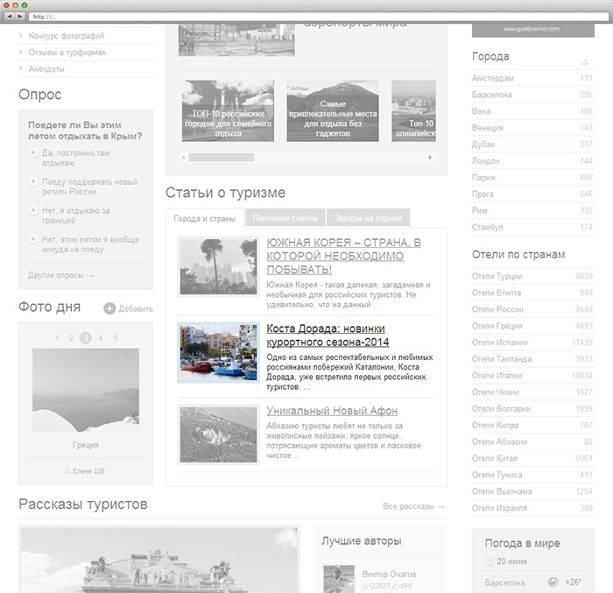613x593 pixels.
Task: Open the Отзывы о турфирмах menu item
Action: point(67,53)
